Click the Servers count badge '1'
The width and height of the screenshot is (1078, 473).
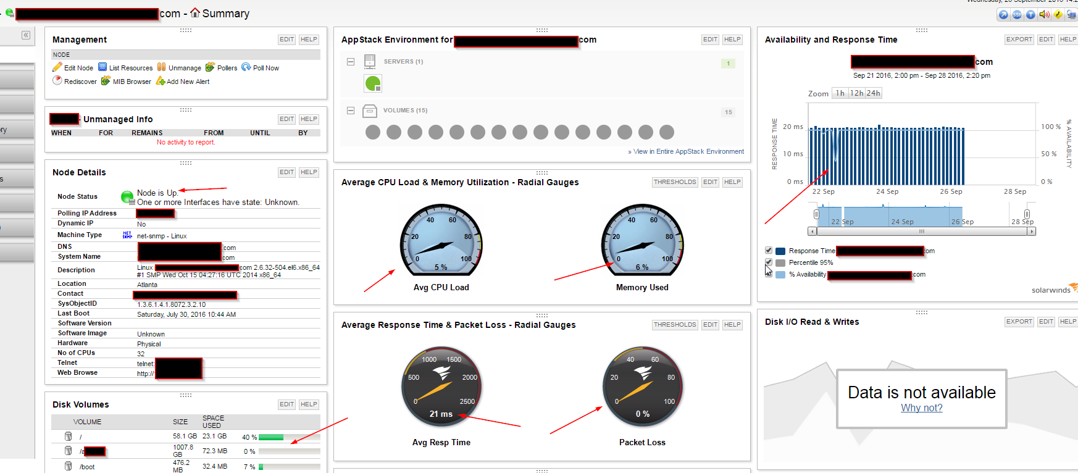pyautogui.click(x=729, y=63)
